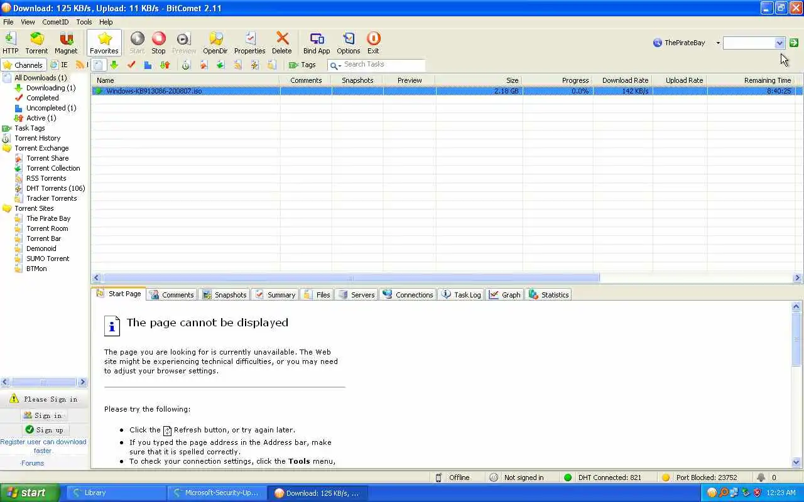The image size is (804, 502).
Task: Sort by Remaining Time column header
Action: (x=751, y=80)
